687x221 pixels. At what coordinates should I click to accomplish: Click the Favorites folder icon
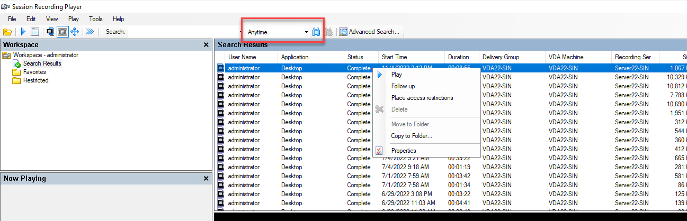click(x=16, y=72)
